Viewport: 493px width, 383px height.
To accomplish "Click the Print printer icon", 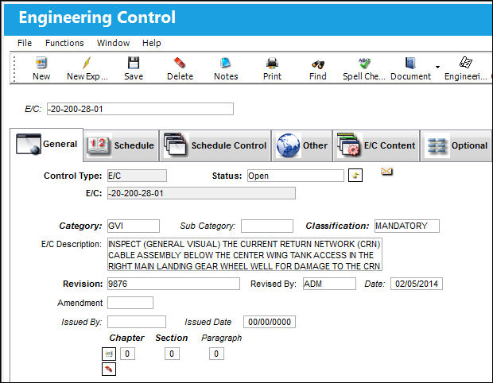I will pos(272,64).
